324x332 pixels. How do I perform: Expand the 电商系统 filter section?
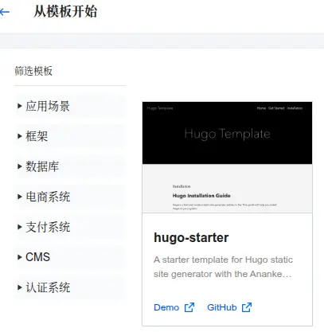point(70,197)
